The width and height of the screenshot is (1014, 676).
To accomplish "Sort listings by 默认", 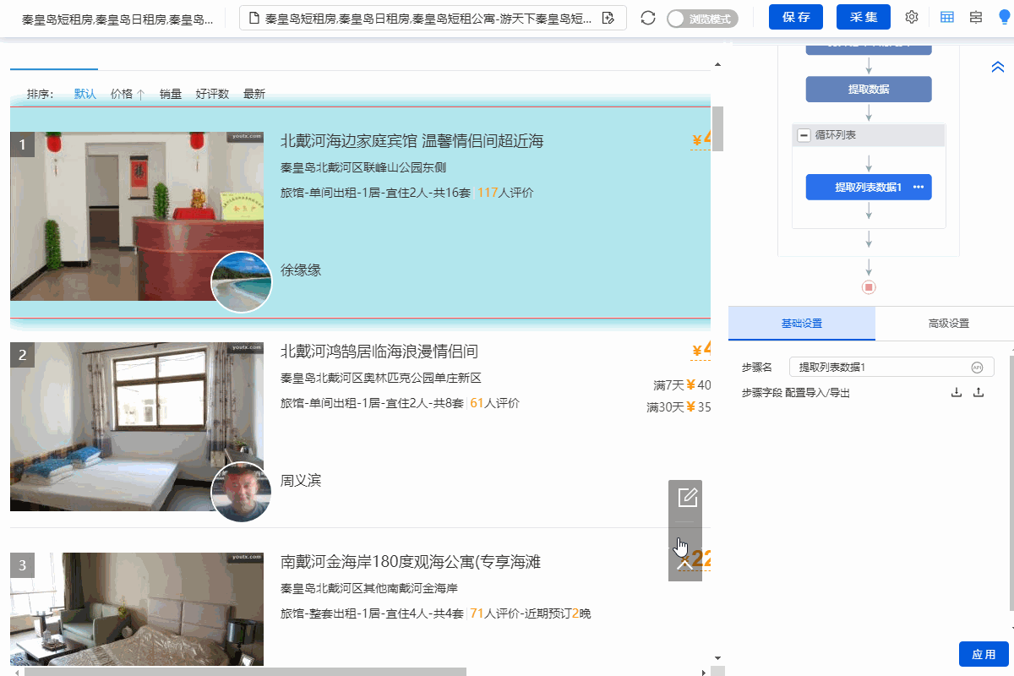I will [85, 94].
